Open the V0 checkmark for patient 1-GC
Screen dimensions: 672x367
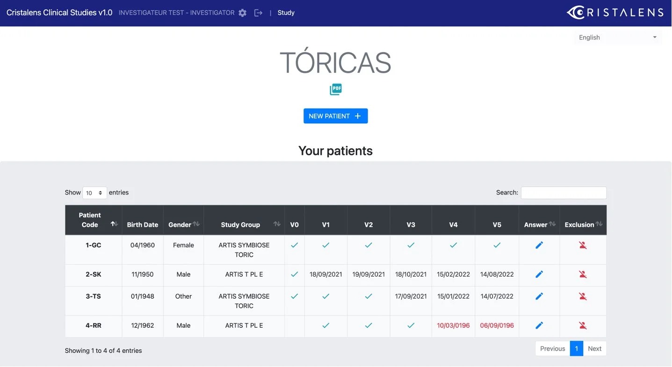(x=294, y=245)
